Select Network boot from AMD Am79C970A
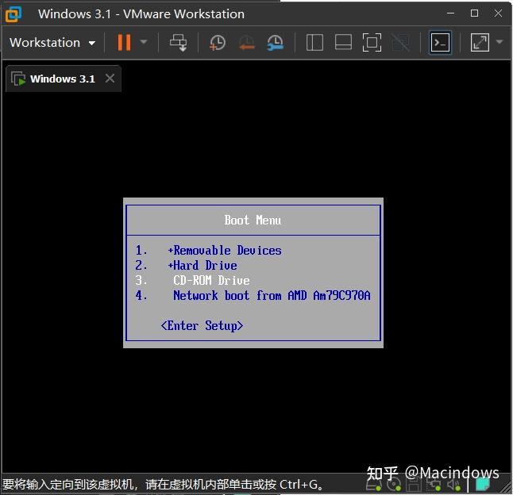This screenshot has height=495, width=513. click(272, 295)
